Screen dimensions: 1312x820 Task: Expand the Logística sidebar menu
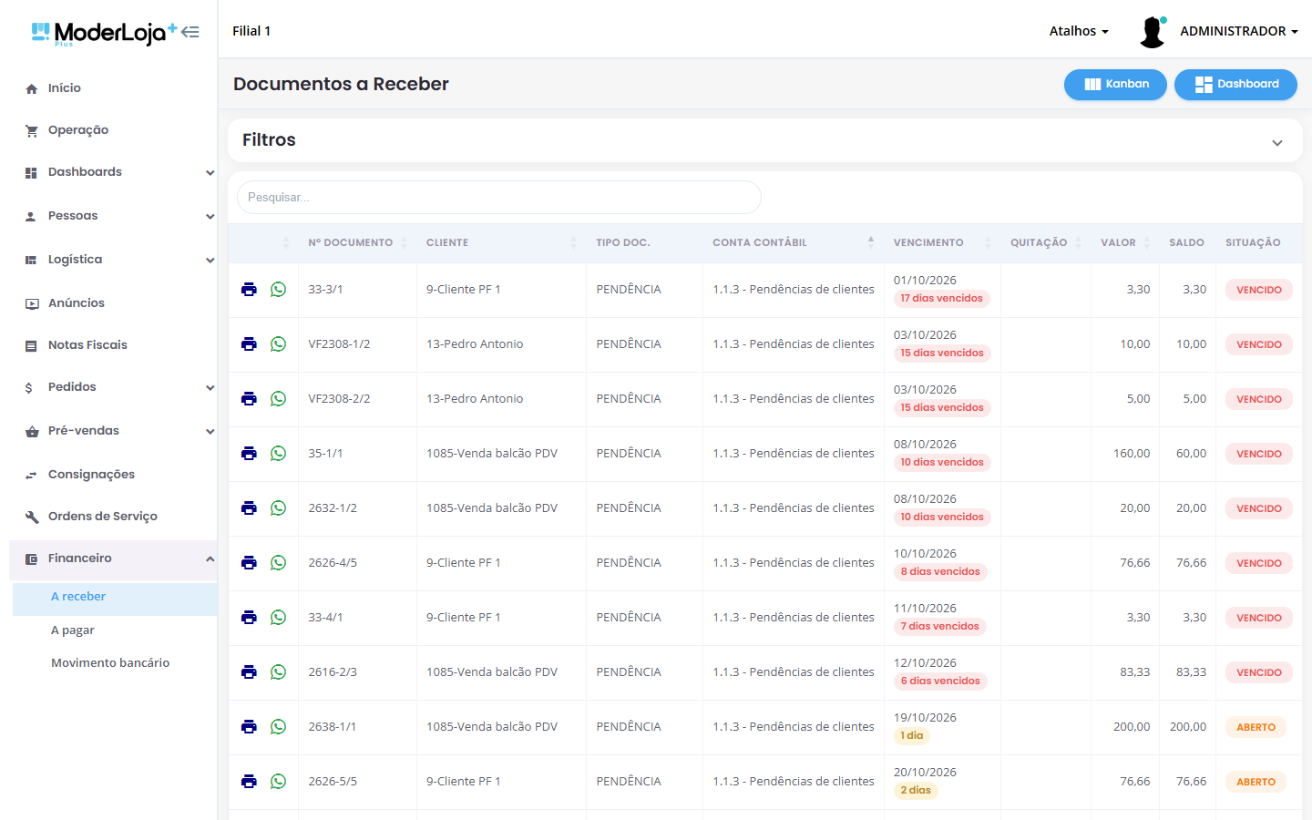113,260
